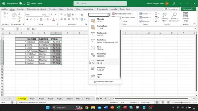Image resolution: width=198 pixels, height=111 pixels.
Task: Click the number format list scrollbar
Action: tap(120, 53)
